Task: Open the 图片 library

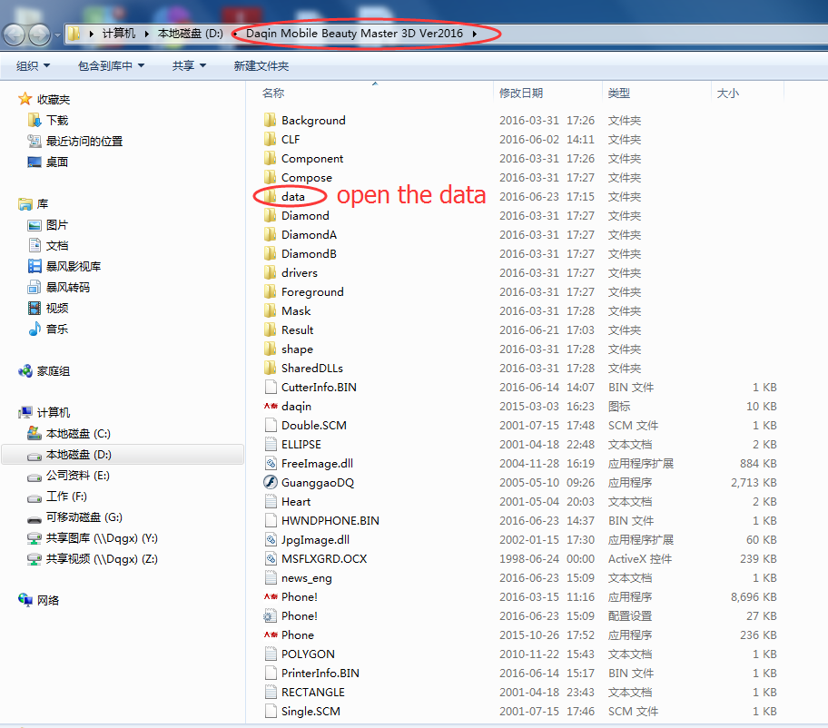Action: [x=57, y=225]
